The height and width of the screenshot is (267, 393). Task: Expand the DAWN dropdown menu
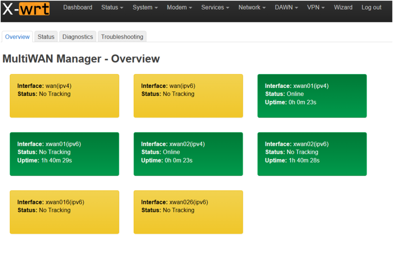point(286,8)
